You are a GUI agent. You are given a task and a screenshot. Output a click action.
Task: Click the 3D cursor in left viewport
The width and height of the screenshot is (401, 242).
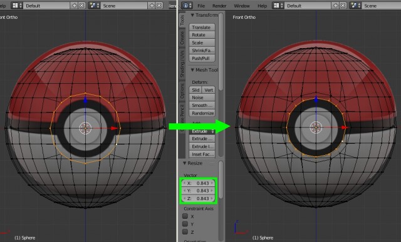pos(85,128)
